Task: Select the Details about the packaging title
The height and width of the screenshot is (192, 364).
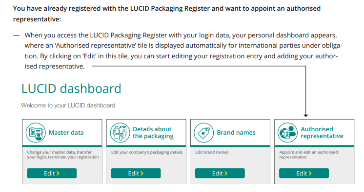Action: [x=153, y=133]
